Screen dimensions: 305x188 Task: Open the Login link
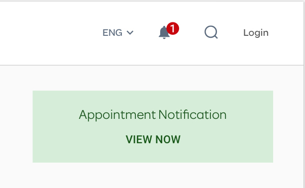(256, 33)
